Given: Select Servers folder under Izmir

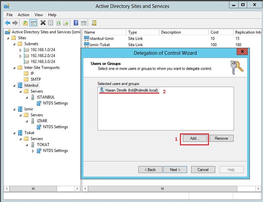Looking at the screenshot, I should tap(37, 115).
